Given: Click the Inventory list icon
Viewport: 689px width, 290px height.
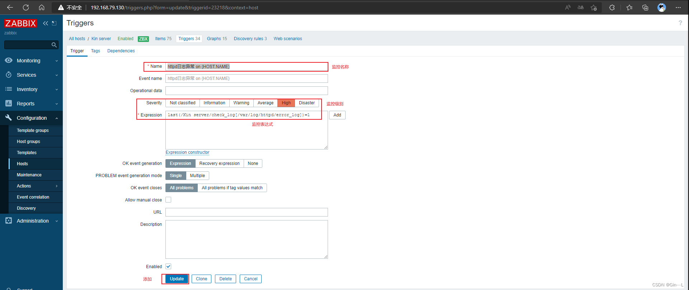Looking at the screenshot, I should pos(9,89).
